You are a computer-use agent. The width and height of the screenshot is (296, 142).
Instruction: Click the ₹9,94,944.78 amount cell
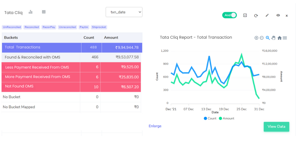tap(122, 48)
